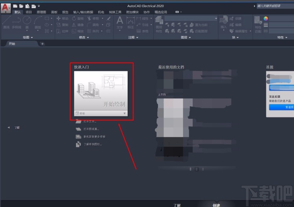This screenshot has width=294, height=207.
Task: Switch to the Panel (面板) ribbon tab
Action: (54, 12)
